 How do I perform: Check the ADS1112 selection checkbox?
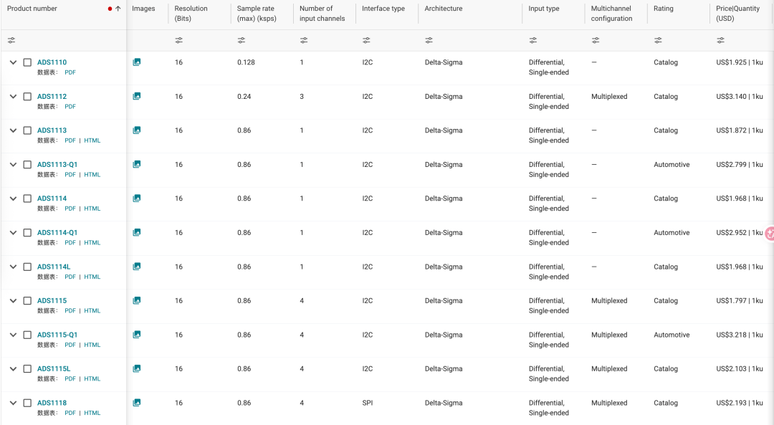point(28,97)
